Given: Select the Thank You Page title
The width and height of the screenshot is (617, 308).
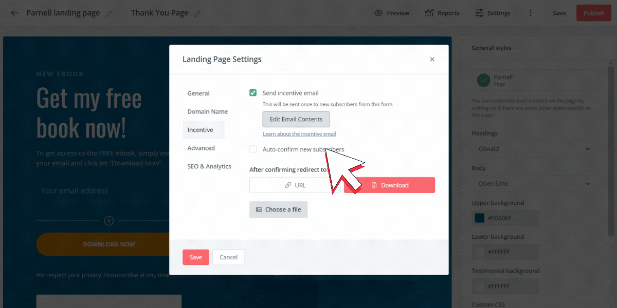Looking at the screenshot, I should pos(159,13).
